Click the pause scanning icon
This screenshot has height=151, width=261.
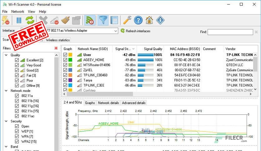19,20
